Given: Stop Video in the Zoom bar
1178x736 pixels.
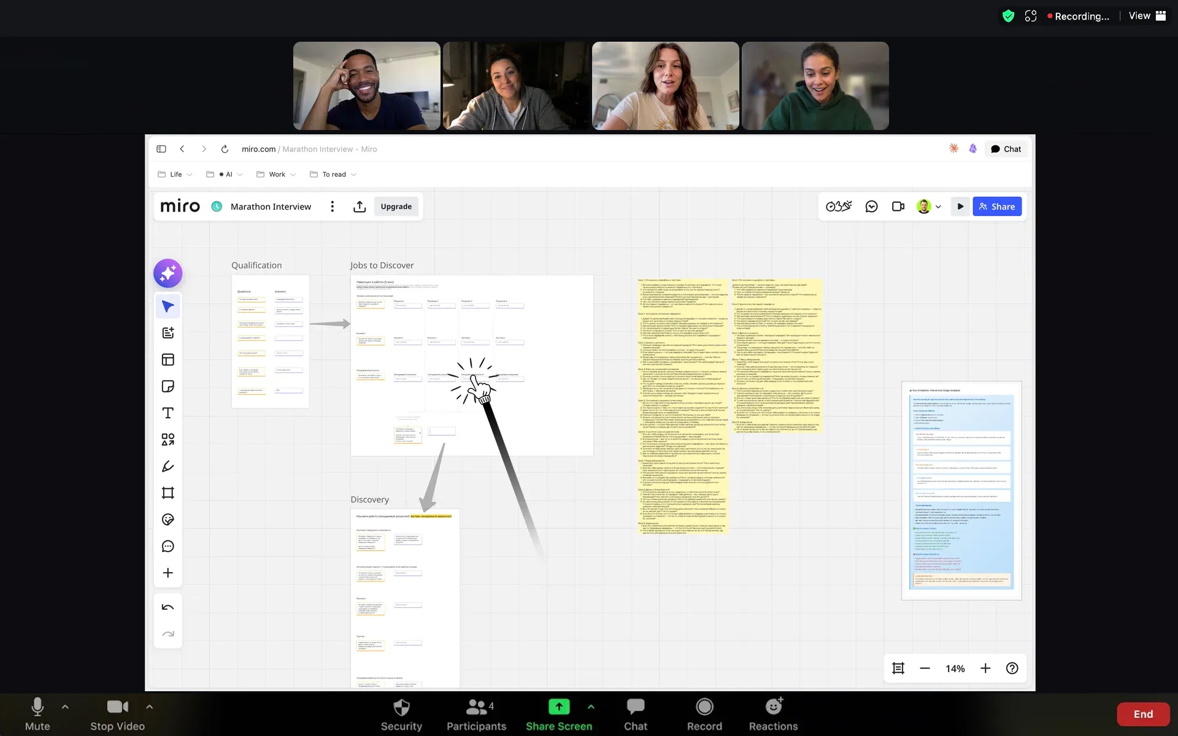Looking at the screenshot, I should pos(117,714).
